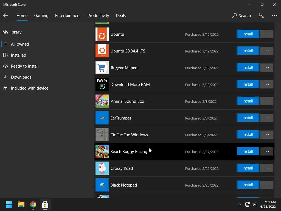
Task: Open more options for Animal Sound Box
Action: (x=266, y=101)
